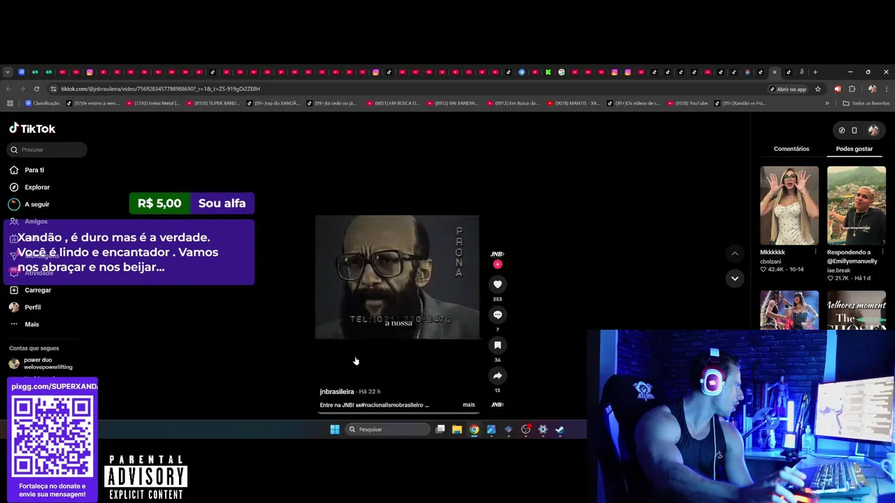Switch to the Comentários tab
Viewport: 895px width, 503px height.
792,149
